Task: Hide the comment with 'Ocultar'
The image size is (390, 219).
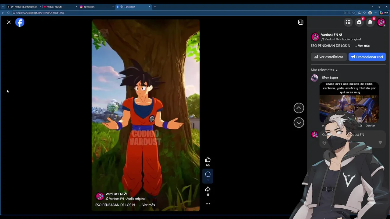Action: [370, 126]
